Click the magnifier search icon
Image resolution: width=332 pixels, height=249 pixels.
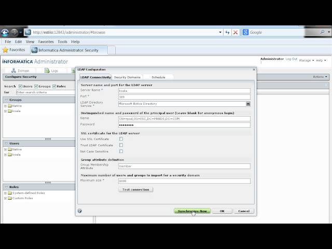tap(323, 32)
